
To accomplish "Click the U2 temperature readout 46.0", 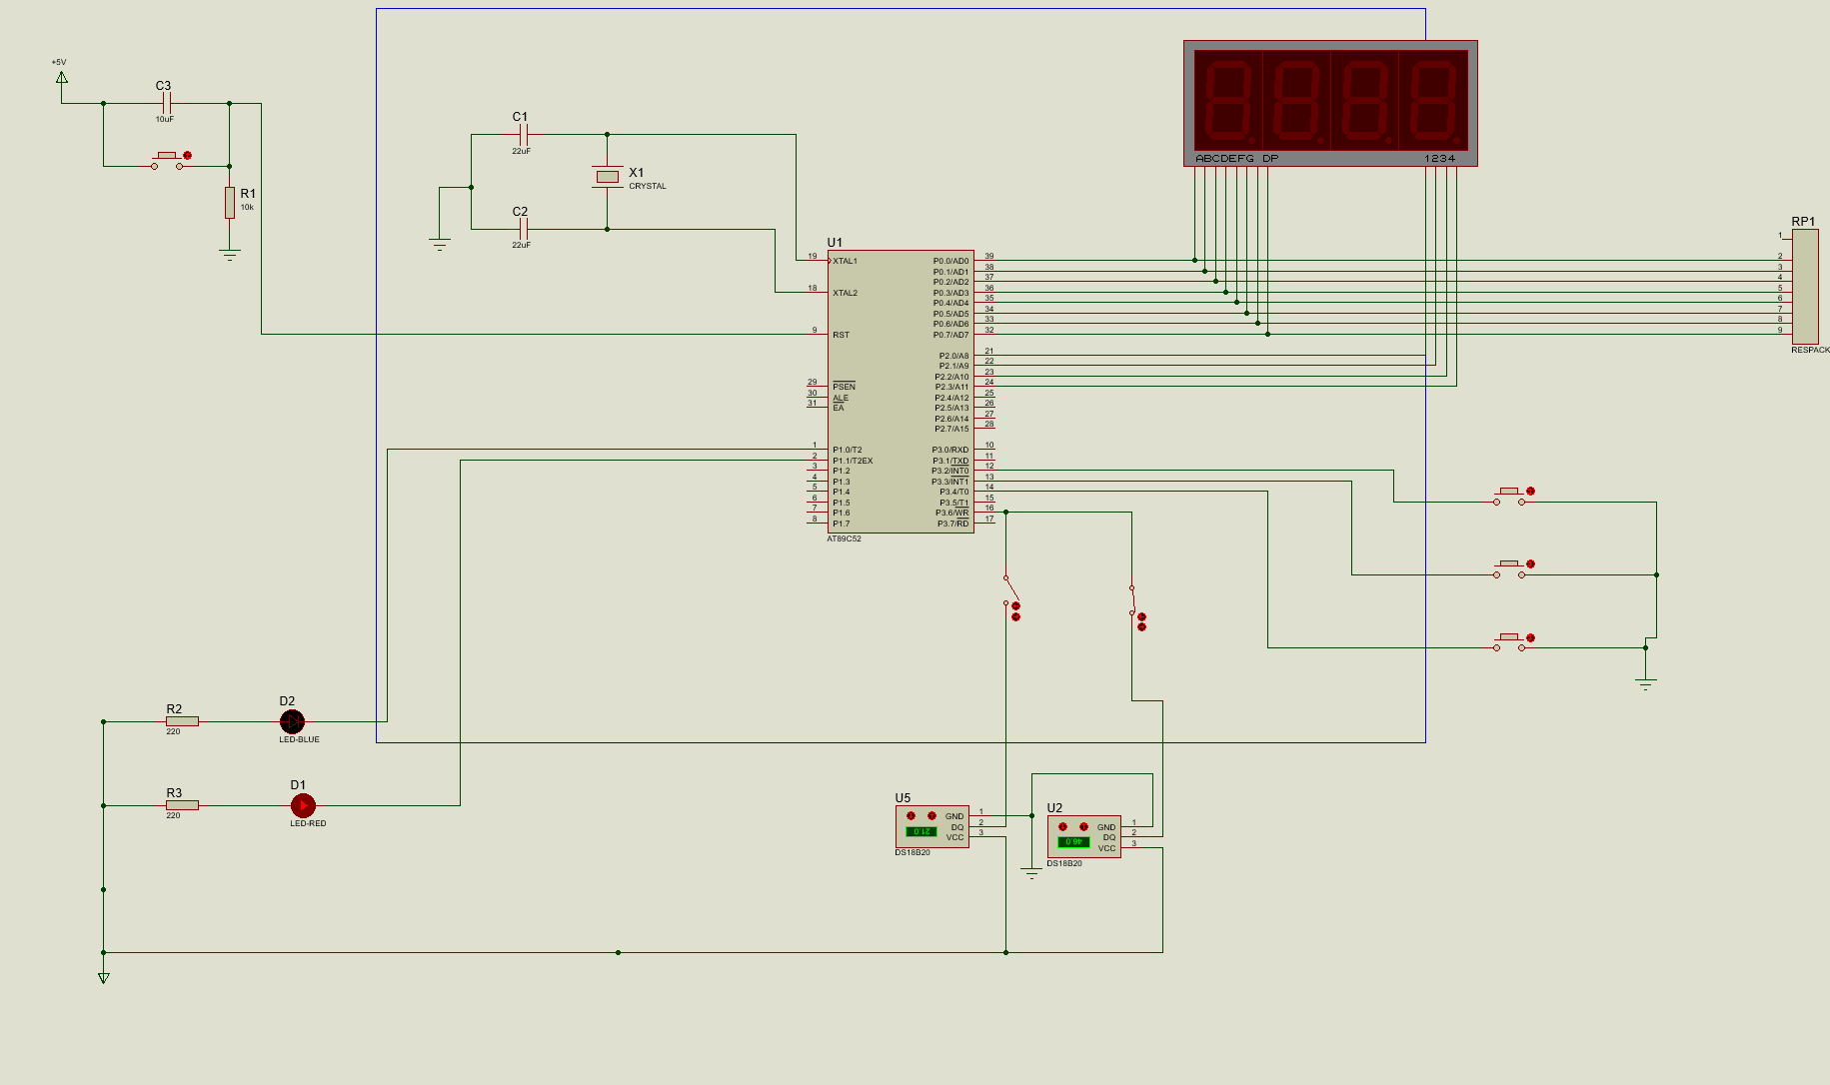I will pyautogui.click(x=1073, y=841).
